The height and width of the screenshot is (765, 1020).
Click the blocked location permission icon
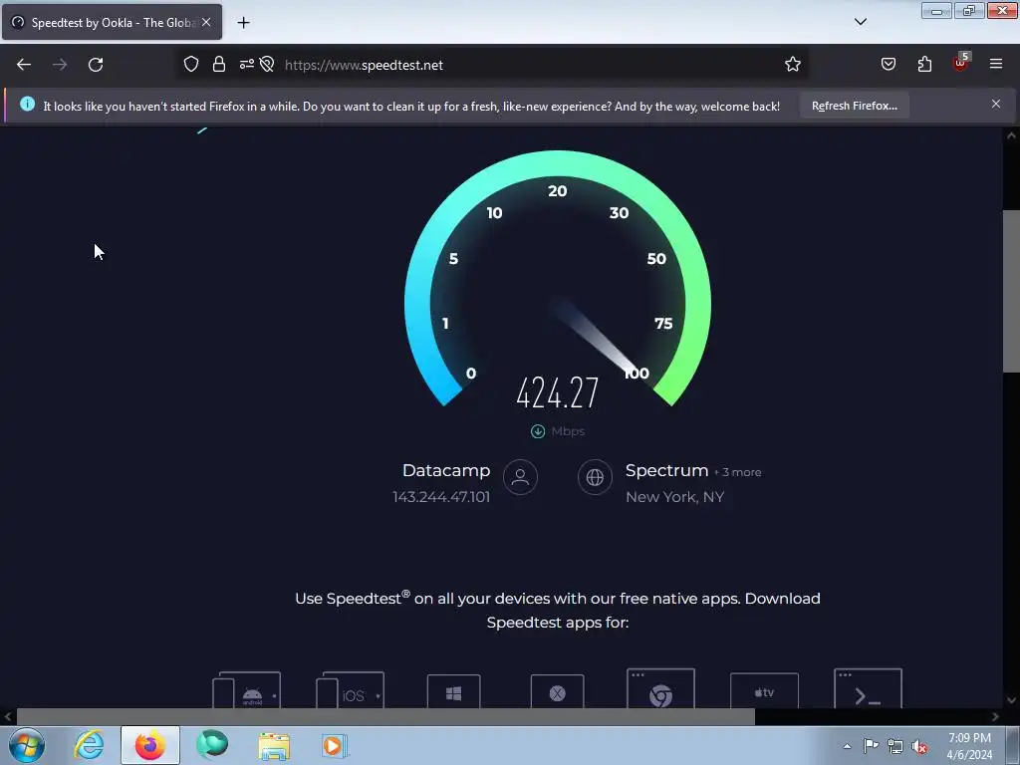coord(267,65)
